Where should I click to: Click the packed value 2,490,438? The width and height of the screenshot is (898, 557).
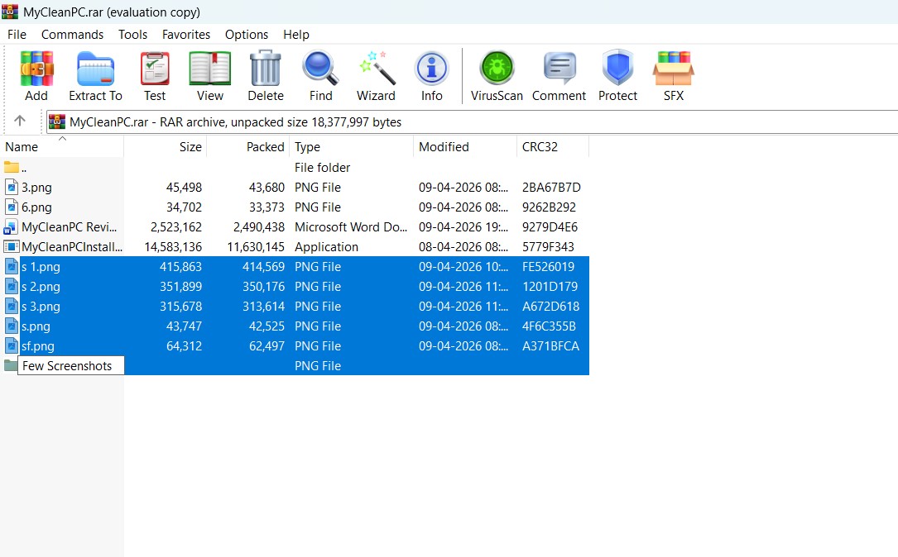[259, 227]
